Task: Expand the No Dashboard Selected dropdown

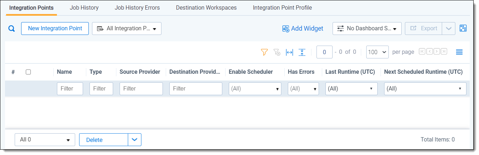Action: pos(367,29)
